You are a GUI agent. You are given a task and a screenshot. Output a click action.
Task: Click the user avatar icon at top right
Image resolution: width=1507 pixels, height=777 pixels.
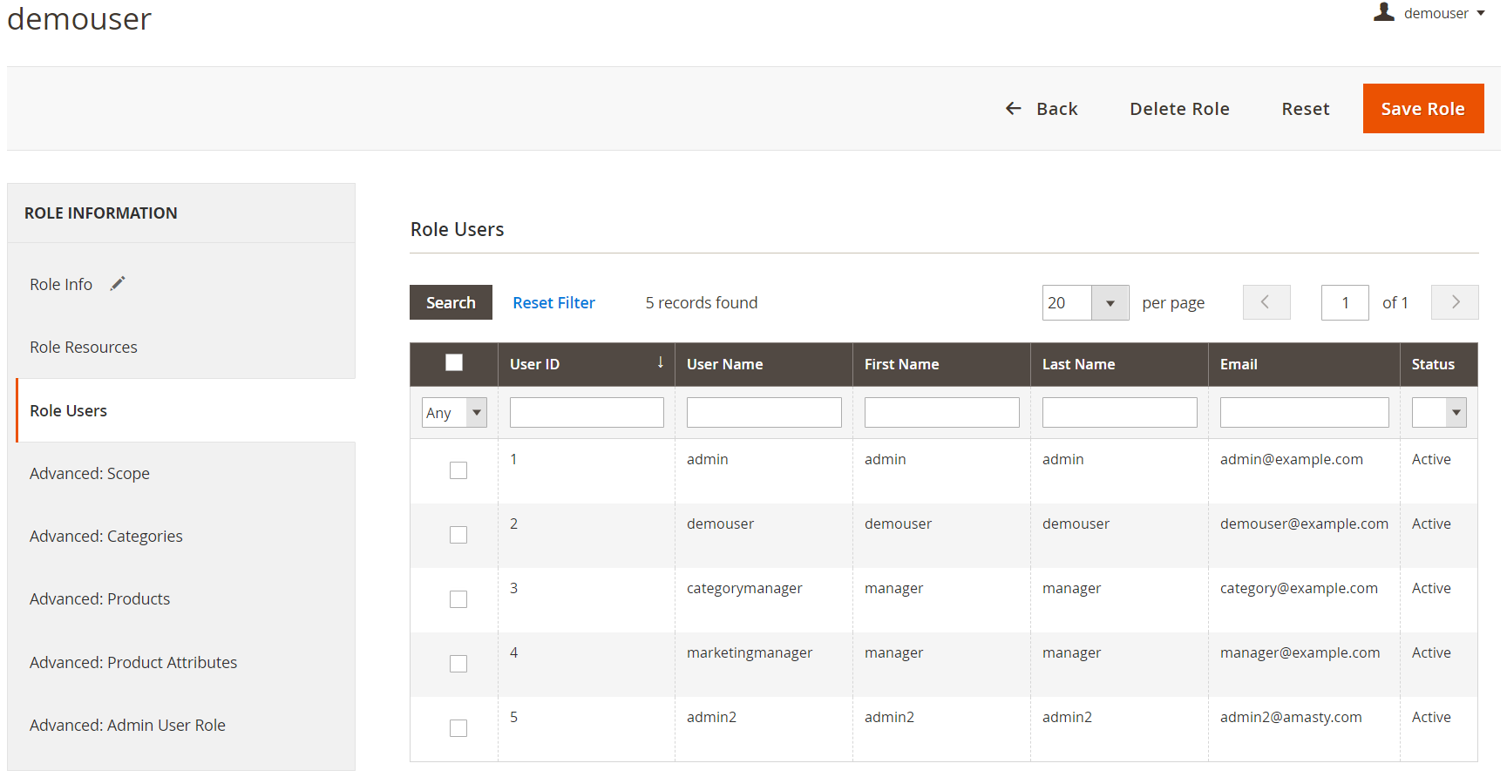[1383, 12]
